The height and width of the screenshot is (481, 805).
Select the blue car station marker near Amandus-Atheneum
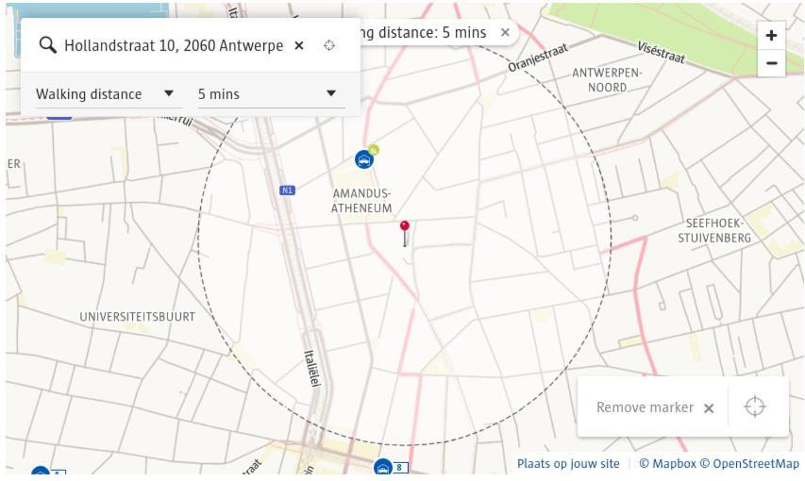363,160
